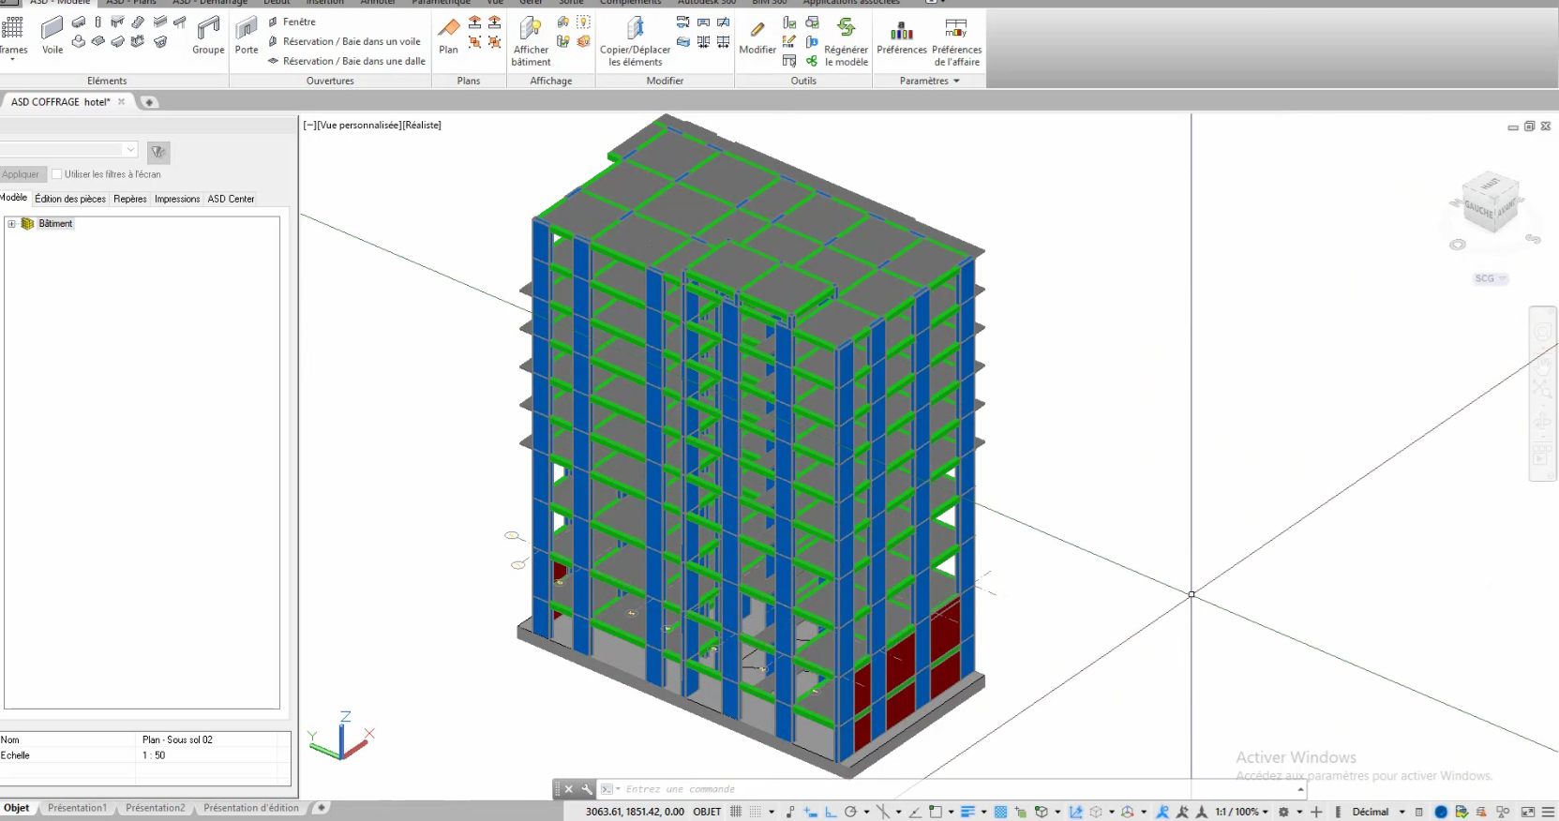Close the command line bar
The height and width of the screenshot is (821, 1559).
pyautogui.click(x=569, y=789)
